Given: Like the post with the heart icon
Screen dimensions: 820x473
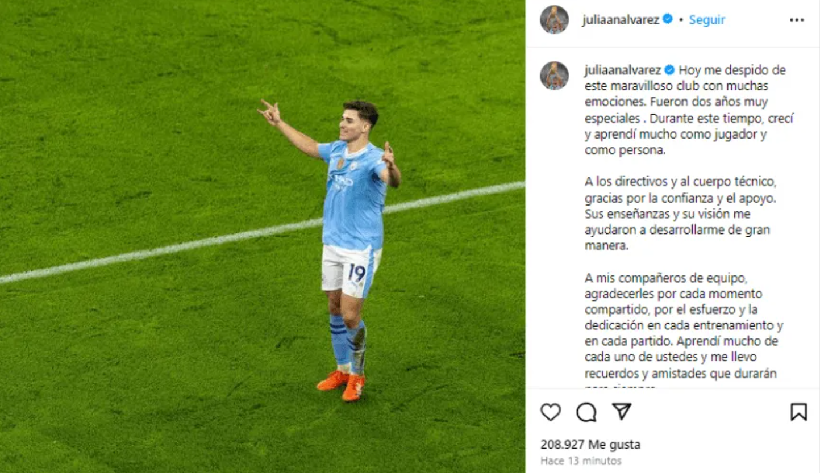Looking at the screenshot, I should (x=550, y=412).
